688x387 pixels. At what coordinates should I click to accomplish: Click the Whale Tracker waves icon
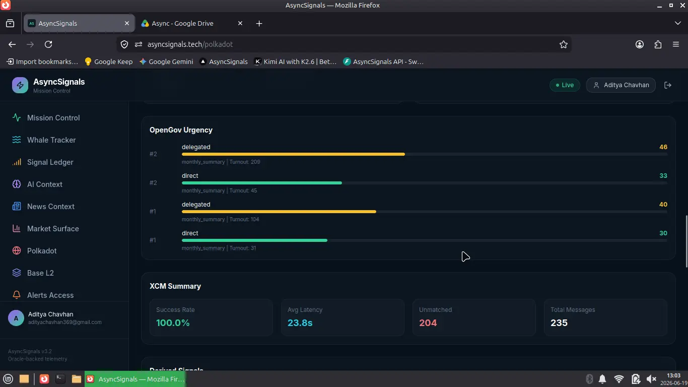(17, 140)
